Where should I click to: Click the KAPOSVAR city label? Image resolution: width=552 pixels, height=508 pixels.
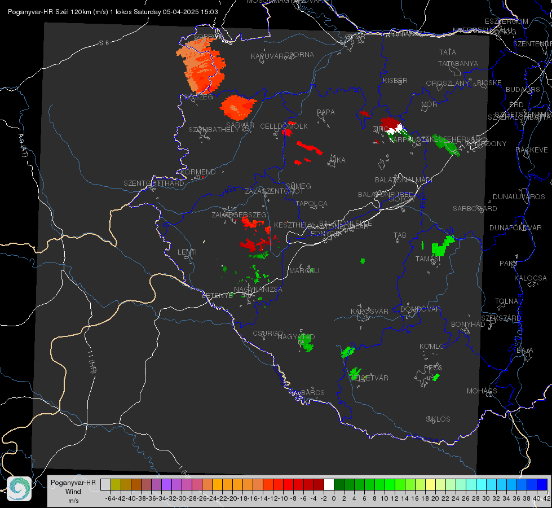(369, 311)
